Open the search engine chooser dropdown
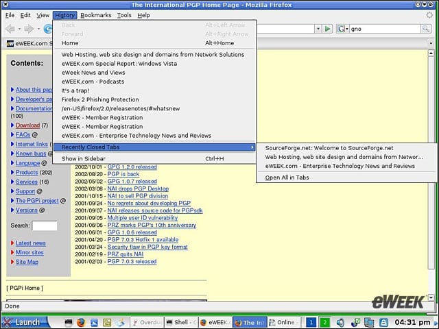Image resolution: width=439 pixels, height=329 pixels. pos(347,29)
